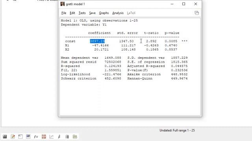Click the 'coefficient' column header
Screen dimensions: 252x141
99,33
